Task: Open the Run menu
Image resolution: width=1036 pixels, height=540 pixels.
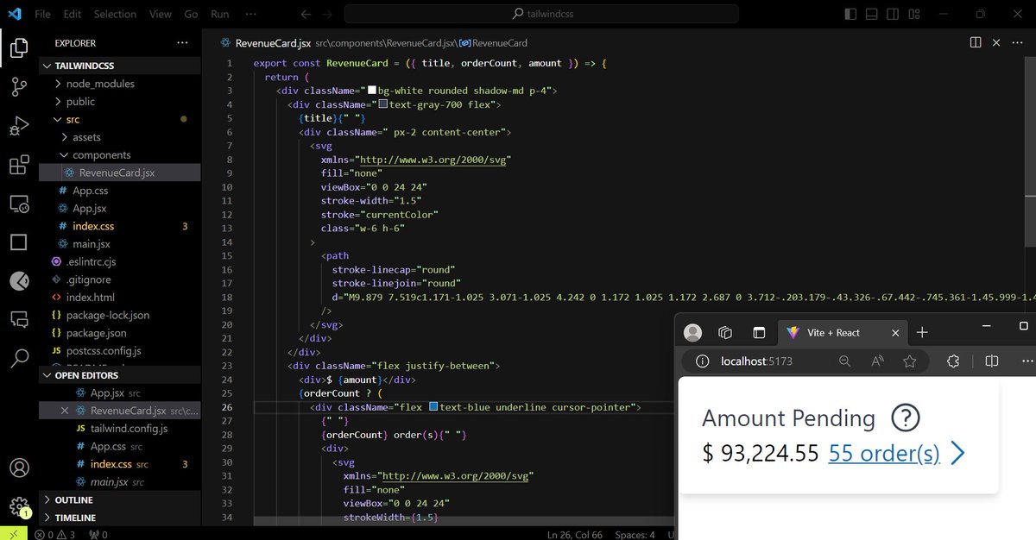Action: [x=220, y=15]
